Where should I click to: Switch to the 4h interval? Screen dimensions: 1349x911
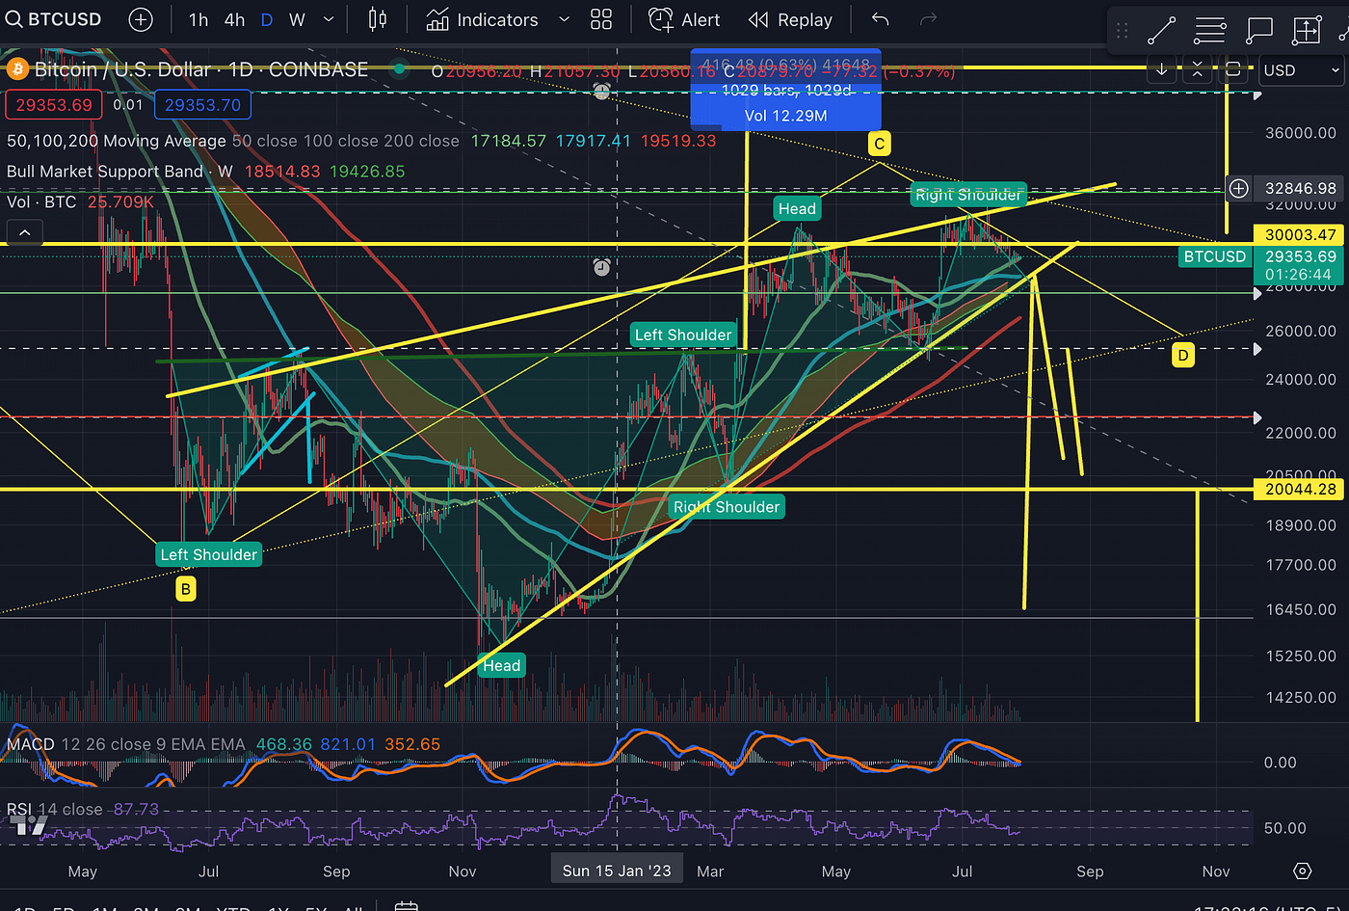234,19
